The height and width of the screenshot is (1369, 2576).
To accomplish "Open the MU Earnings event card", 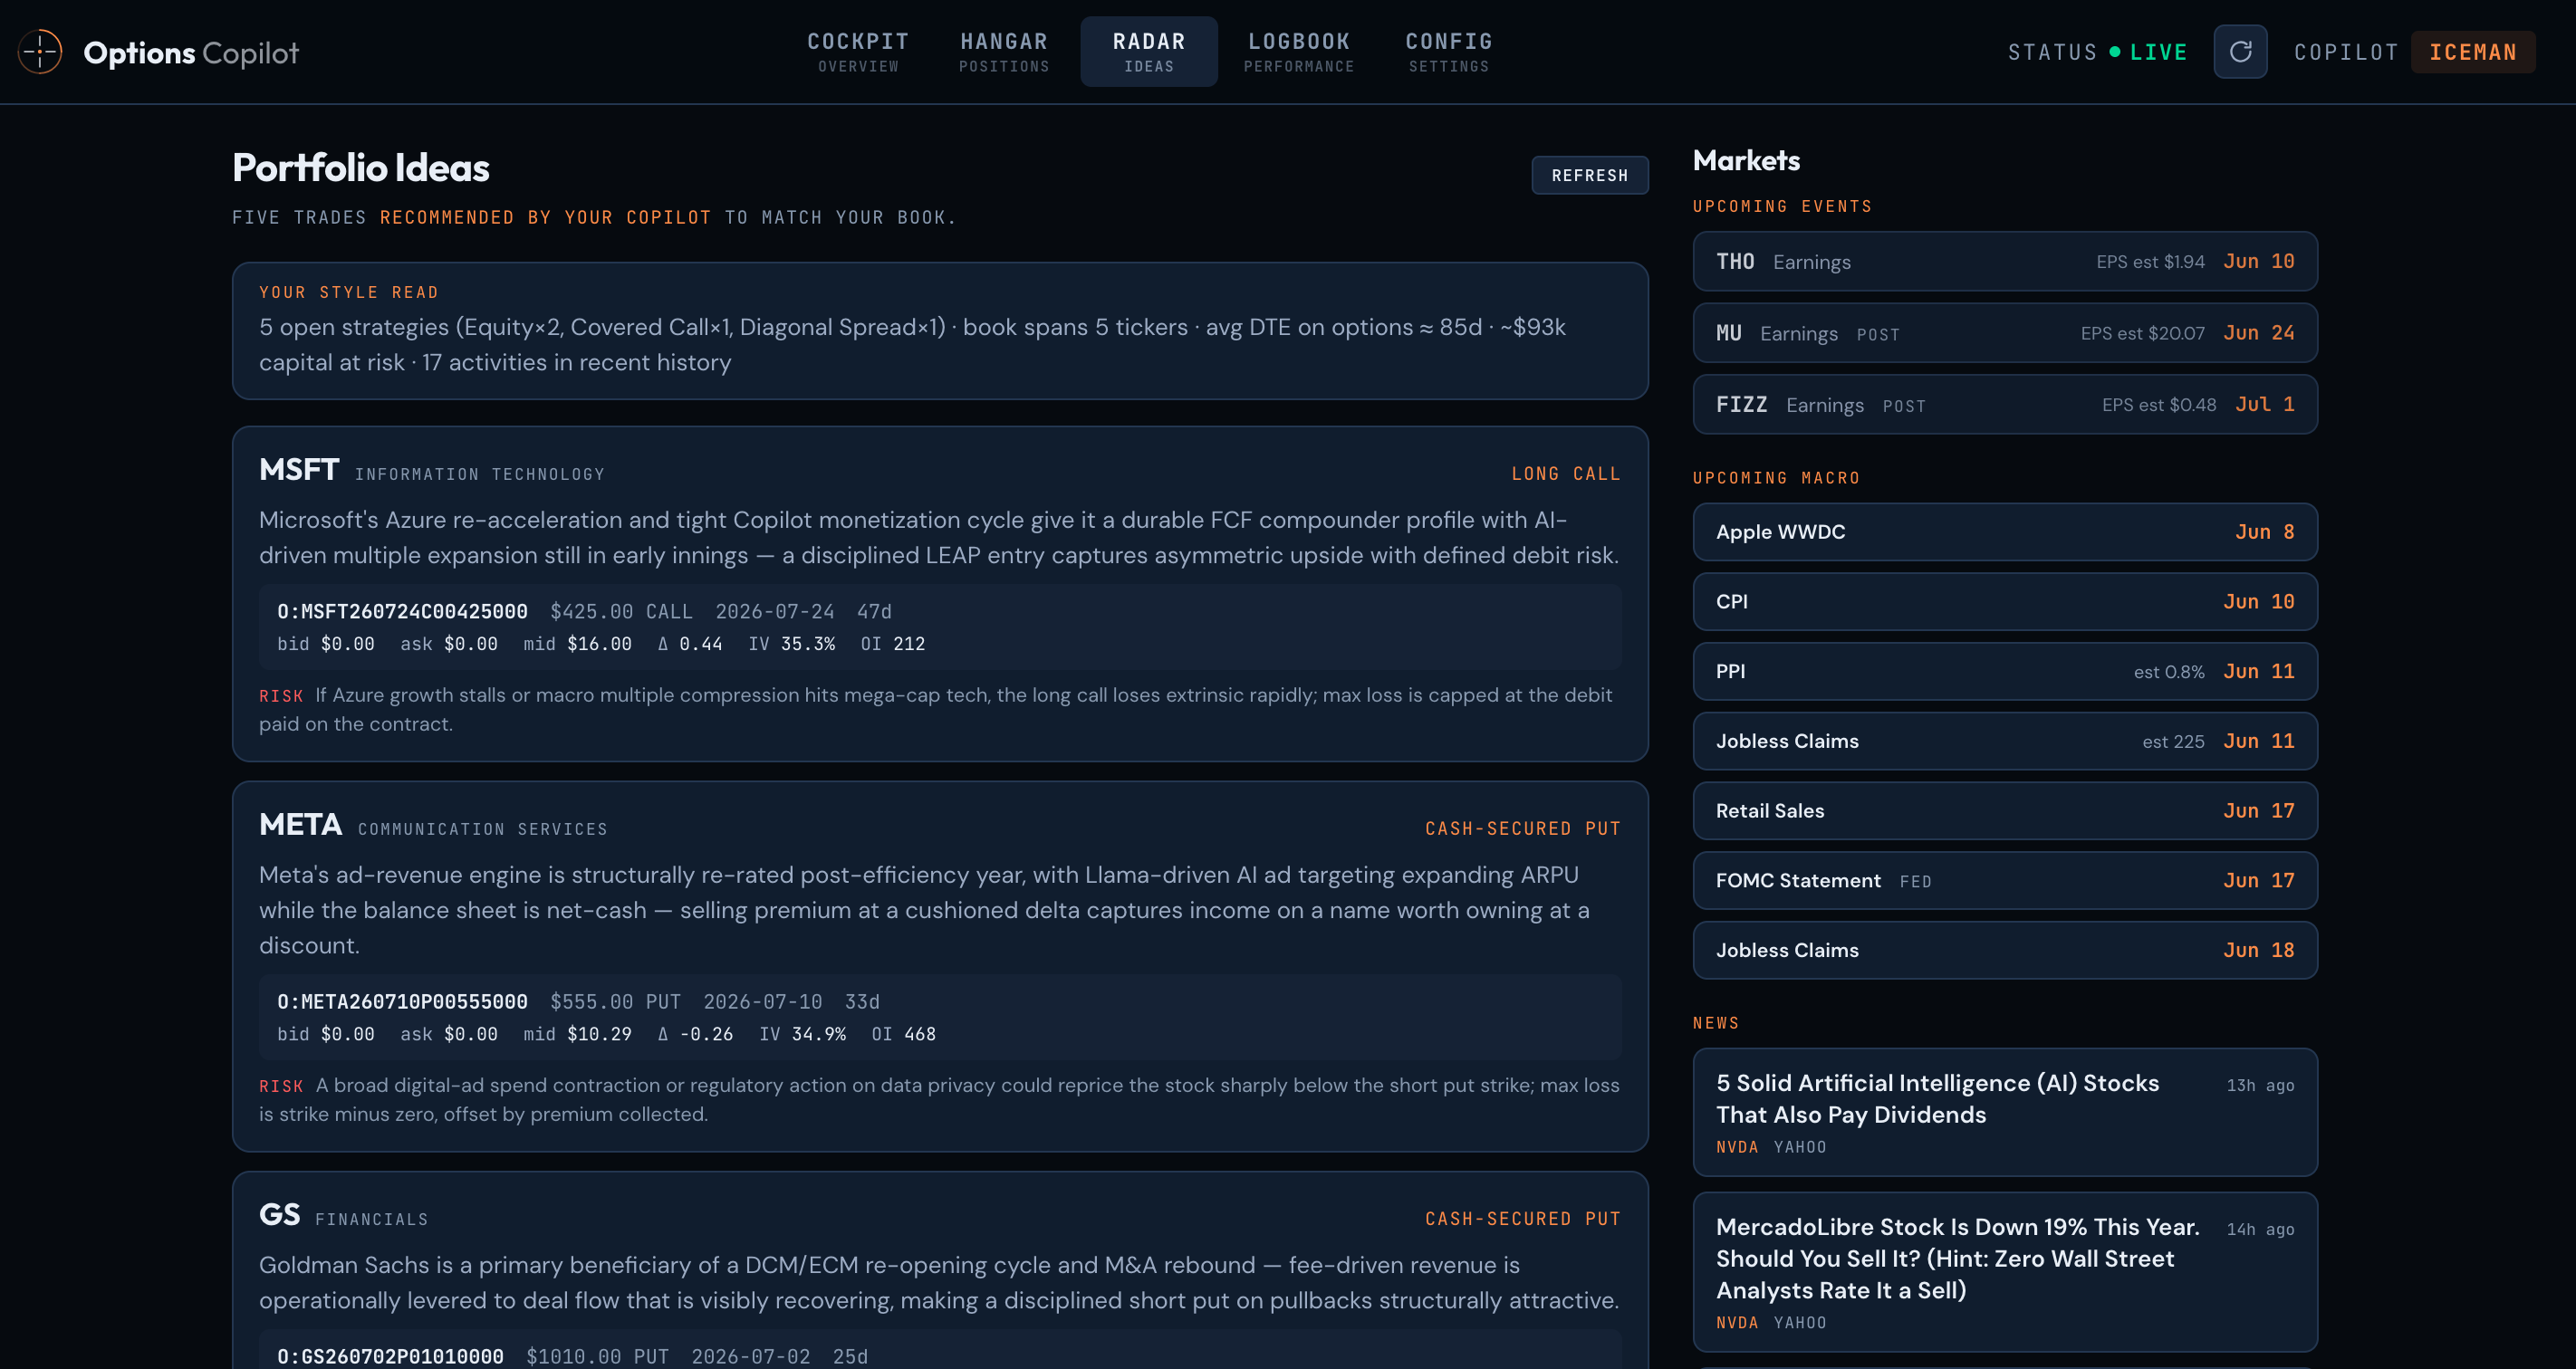I will tap(2004, 333).
